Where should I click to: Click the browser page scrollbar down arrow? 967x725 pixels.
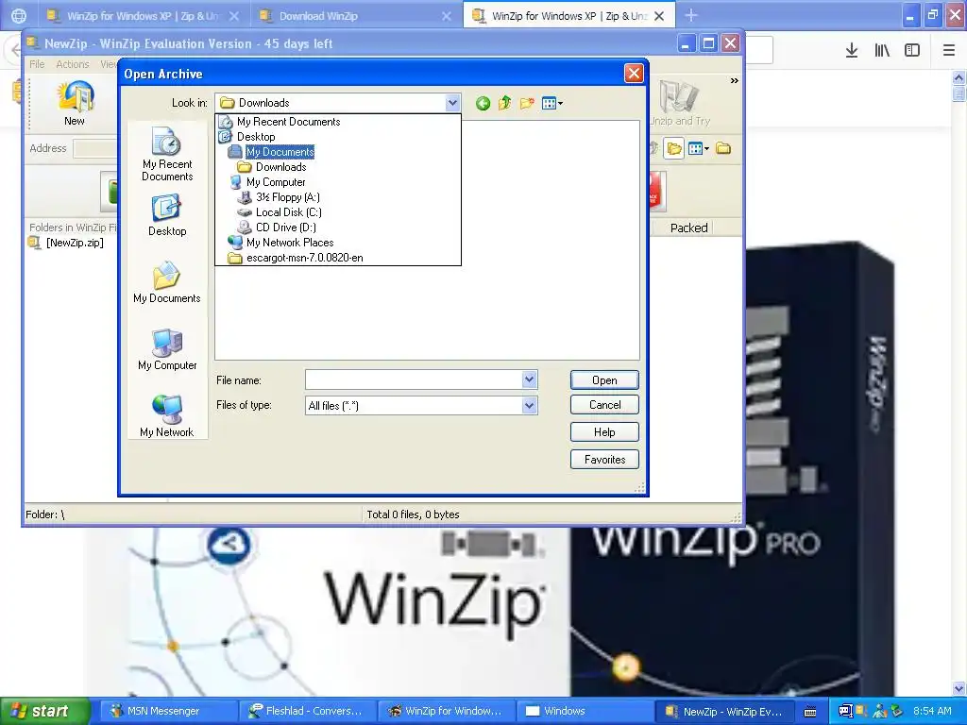click(x=959, y=688)
